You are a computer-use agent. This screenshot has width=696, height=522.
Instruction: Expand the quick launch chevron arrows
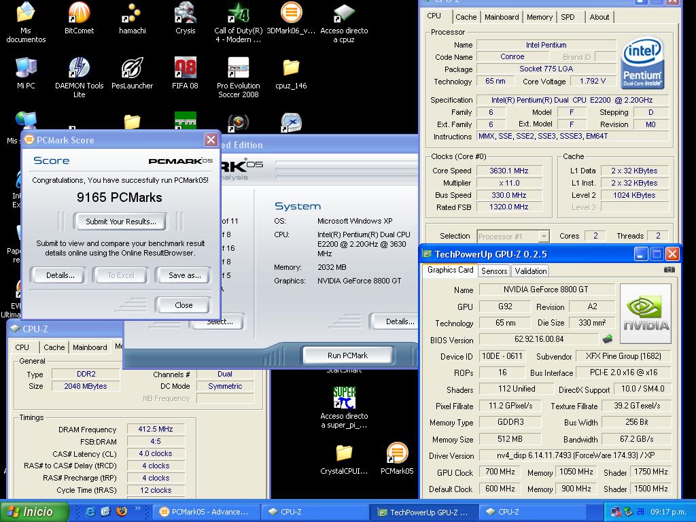click(x=137, y=508)
